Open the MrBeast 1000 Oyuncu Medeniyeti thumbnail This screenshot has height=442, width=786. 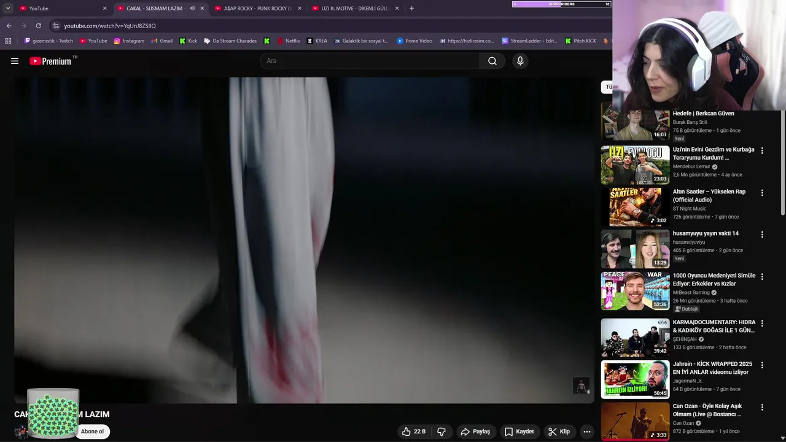(x=635, y=290)
